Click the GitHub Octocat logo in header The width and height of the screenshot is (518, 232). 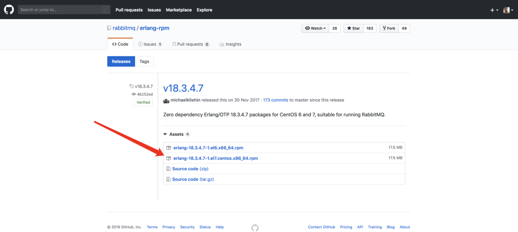[x=9, y=10]
